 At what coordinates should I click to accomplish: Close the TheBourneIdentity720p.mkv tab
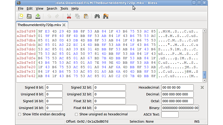tap(64, 25)
